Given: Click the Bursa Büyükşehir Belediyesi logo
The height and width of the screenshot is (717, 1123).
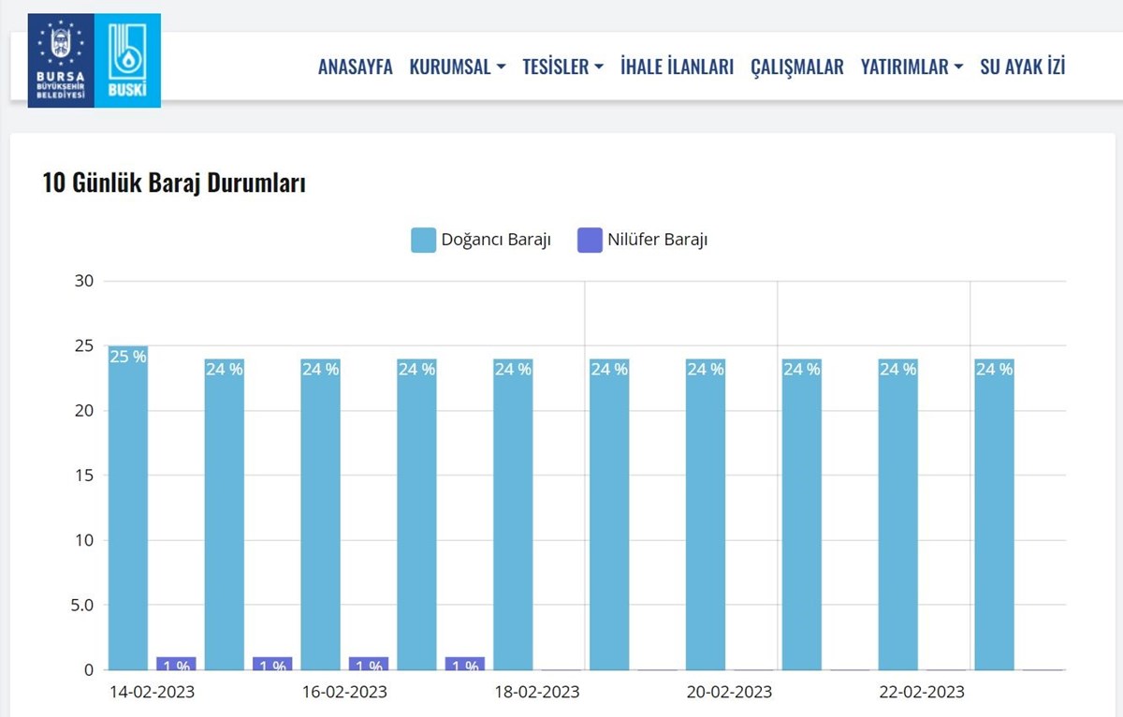Looking at the screenshot, I should tap(61, 61).
